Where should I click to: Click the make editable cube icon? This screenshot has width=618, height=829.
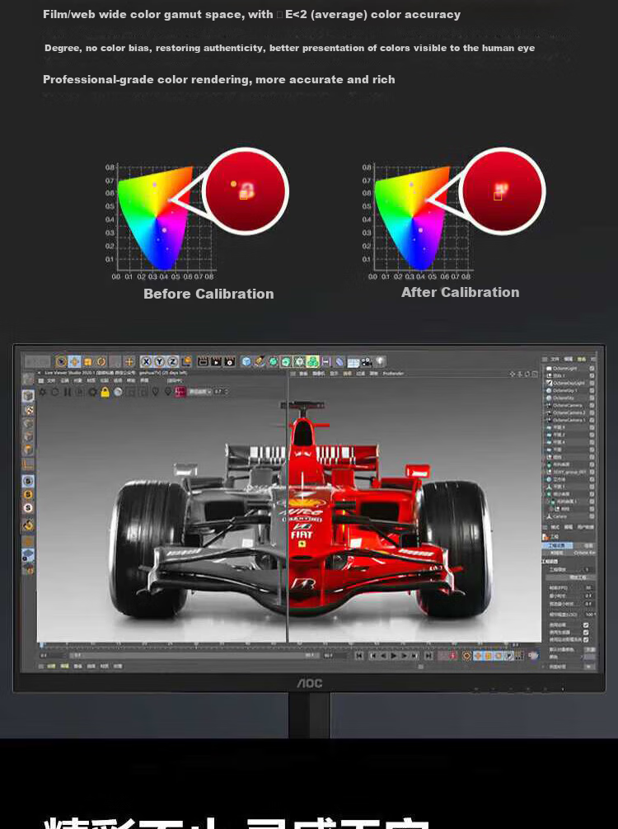coord(28,395)
